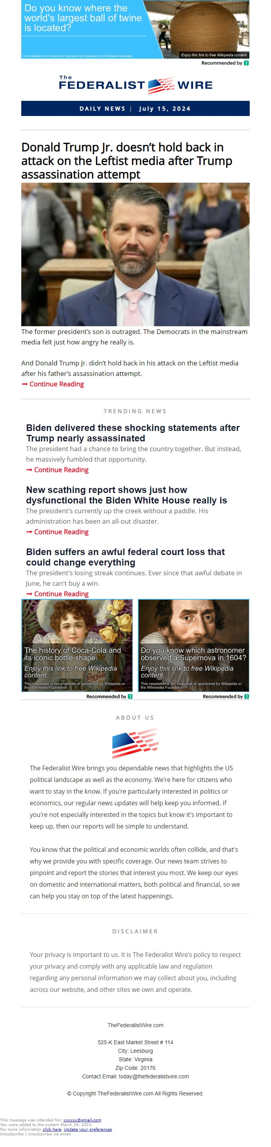The image size is (271, 1147).
Task: Open the Coca-Cola history ad image
Action: point(77,645)
